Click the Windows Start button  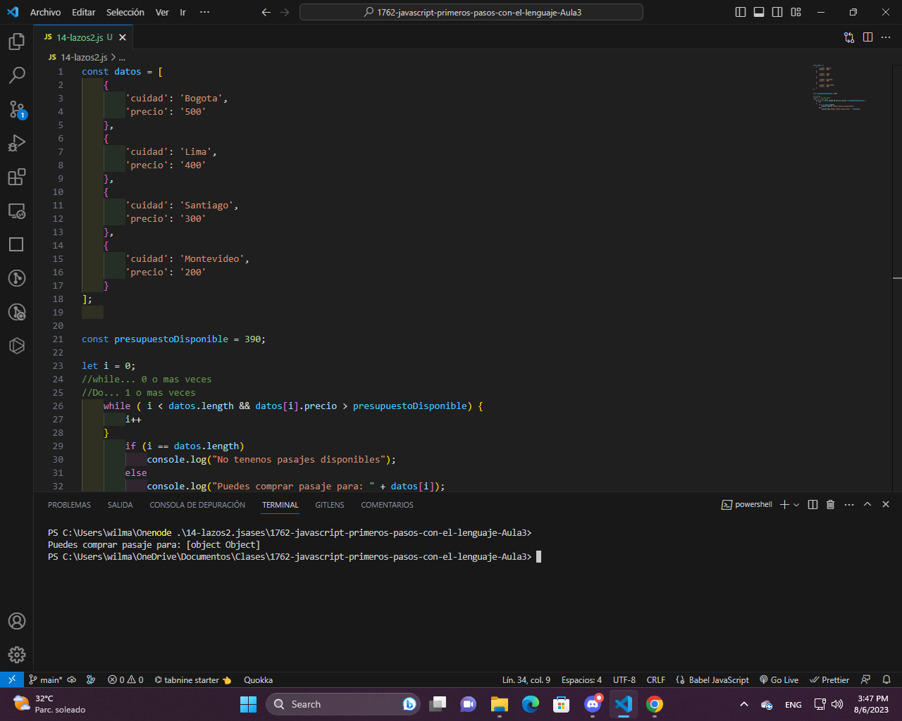click(248, 704)
